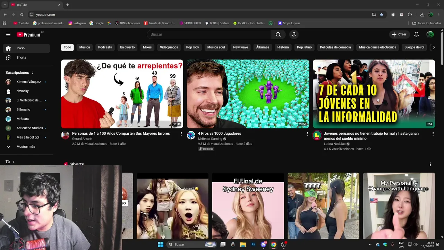Expand the Suscripciones section

pyautogui.click(x=20, y=73)
